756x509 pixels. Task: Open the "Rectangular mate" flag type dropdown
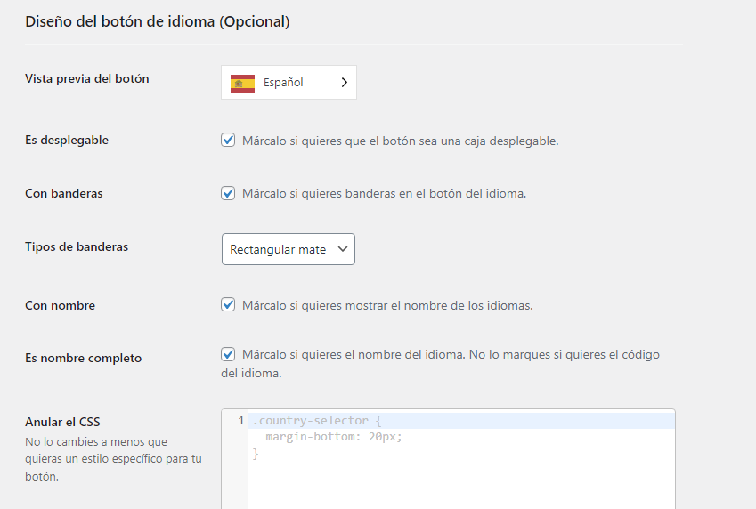[x=288, y=249]
